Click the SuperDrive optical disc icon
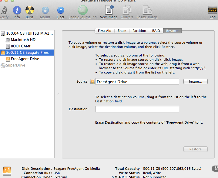The height and width of the screenshot is (178, 218). [x=3, y=66]
